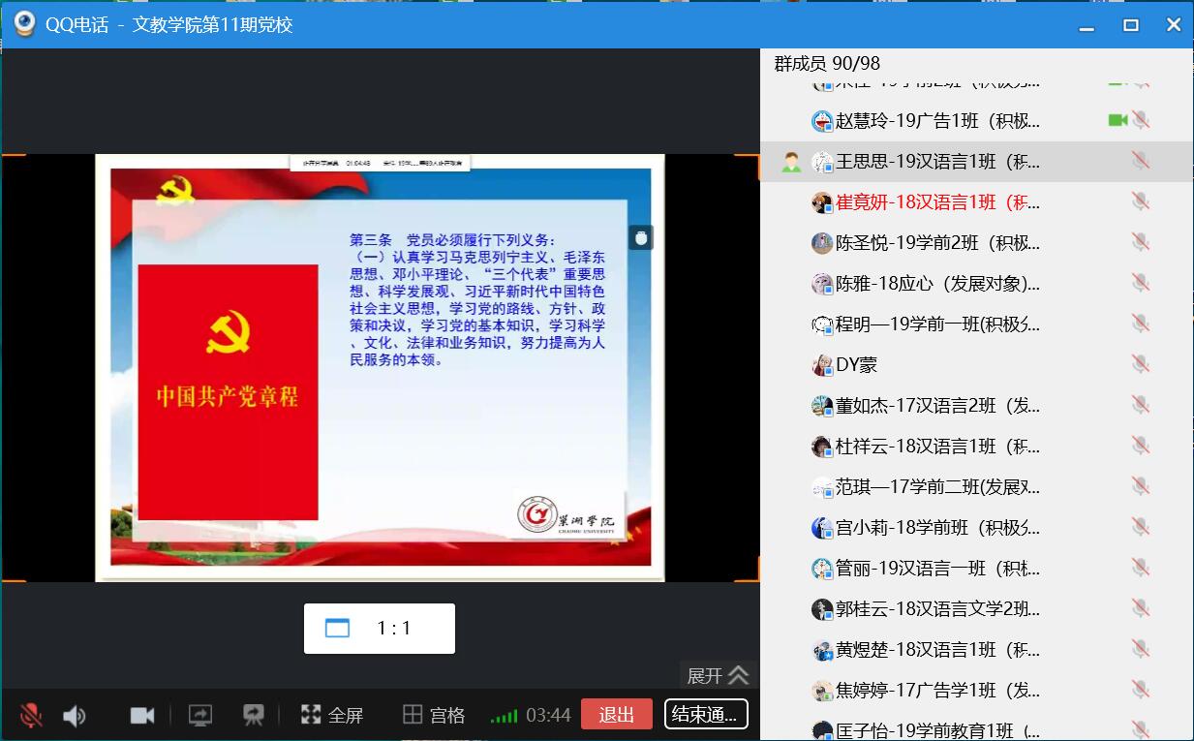Click the green person icon beside 王思思
This screenshot has width=1194, height=741.
tap(791, 162)
